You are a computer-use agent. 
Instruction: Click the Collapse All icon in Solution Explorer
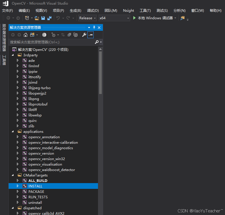69,35
